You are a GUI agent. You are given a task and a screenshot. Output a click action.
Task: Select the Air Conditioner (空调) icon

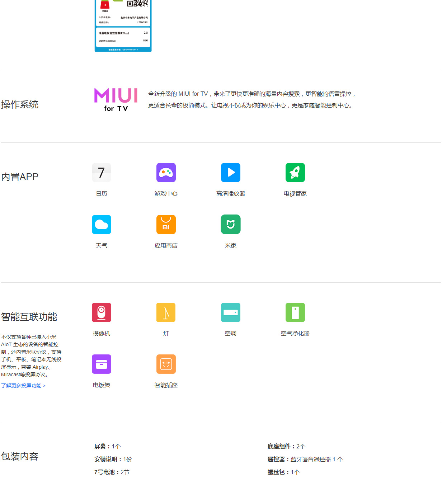(x=231, y=312)
